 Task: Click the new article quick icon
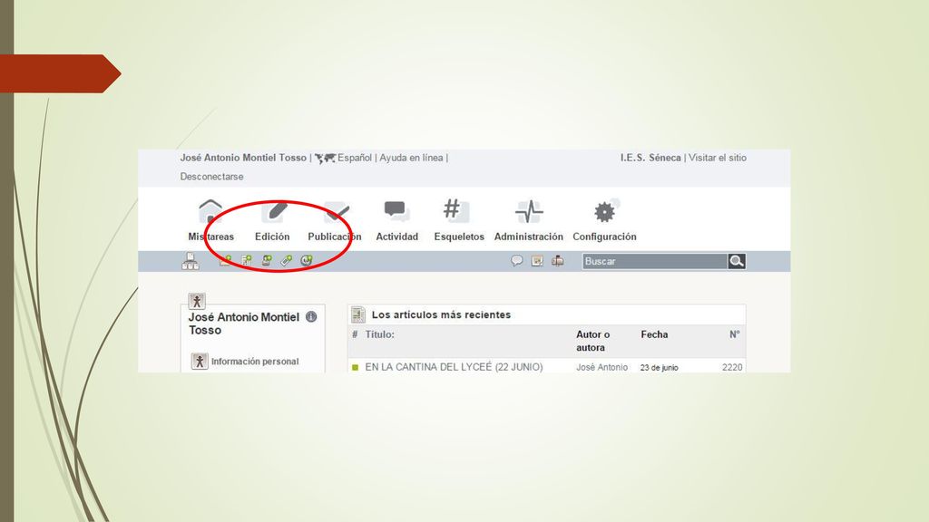[246, 260]
